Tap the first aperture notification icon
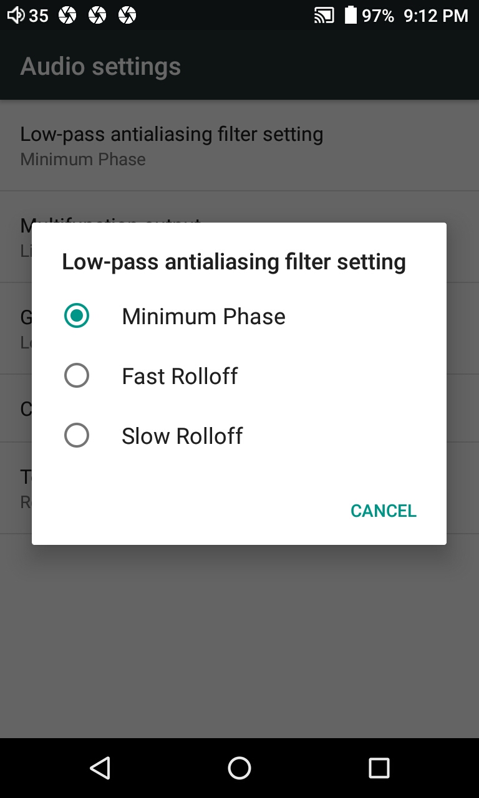This screenshot has height=798, width=479. (x=67, y=16)
